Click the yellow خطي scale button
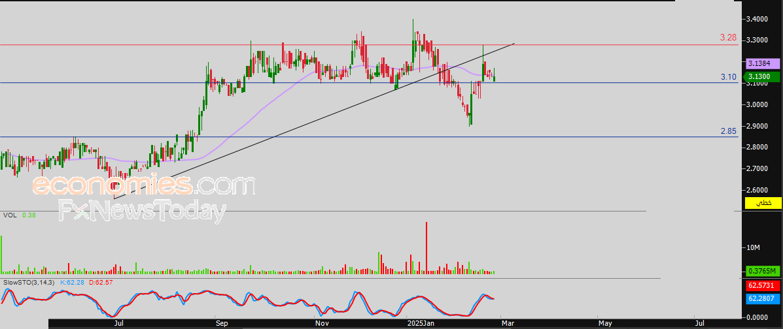 click(763, 203)
